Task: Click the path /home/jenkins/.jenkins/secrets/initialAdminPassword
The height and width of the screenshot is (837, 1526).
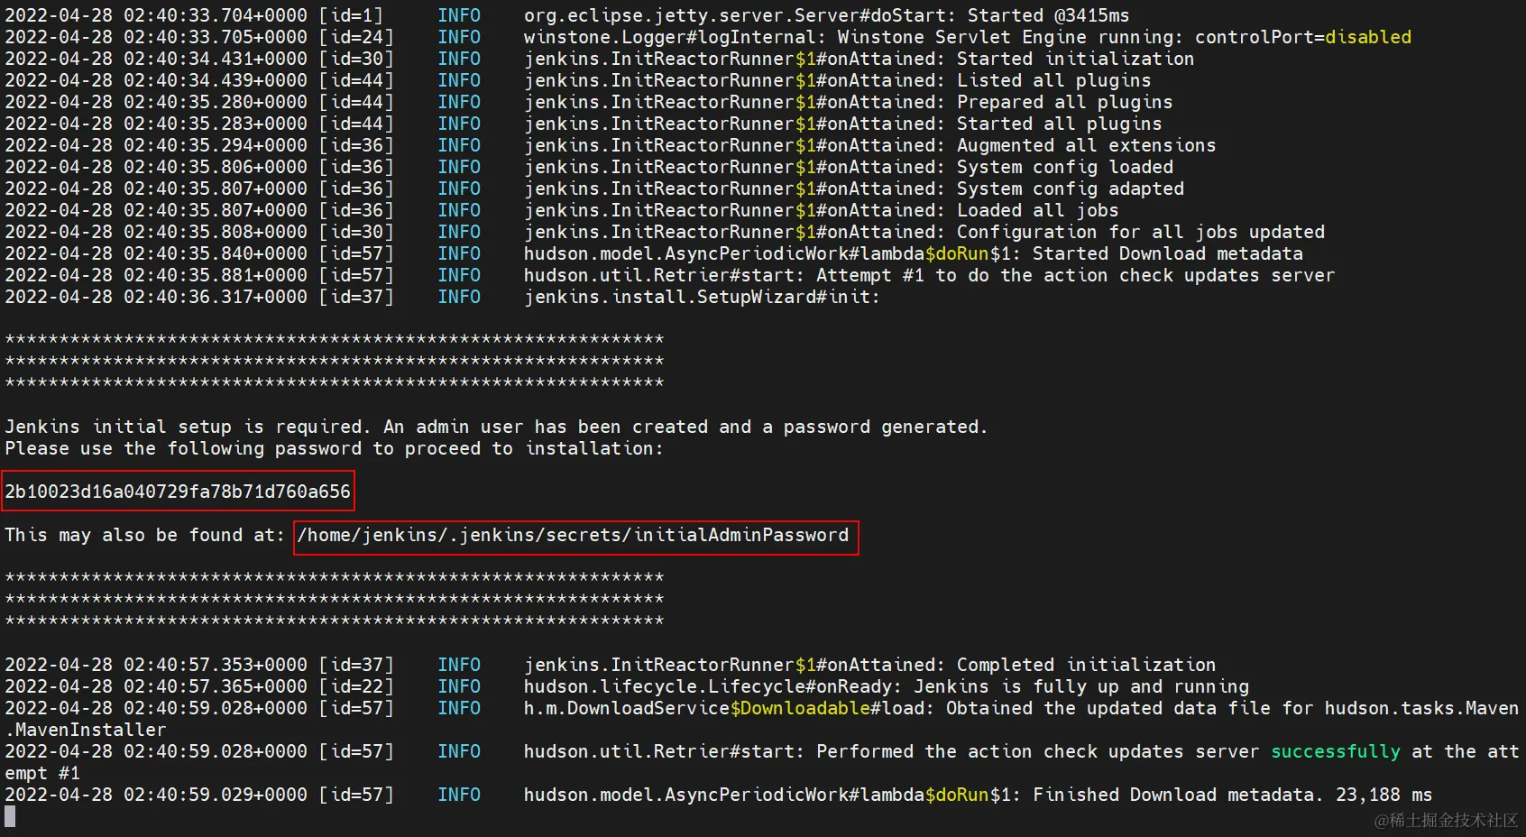Action: click(x=574, y=536)
